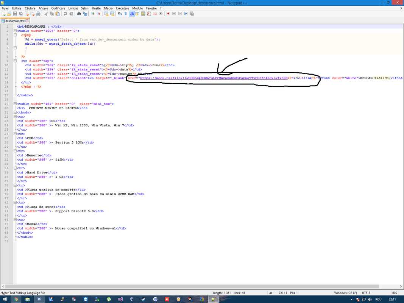Undo the last edit via the toolbar arrow

[65, 14]
